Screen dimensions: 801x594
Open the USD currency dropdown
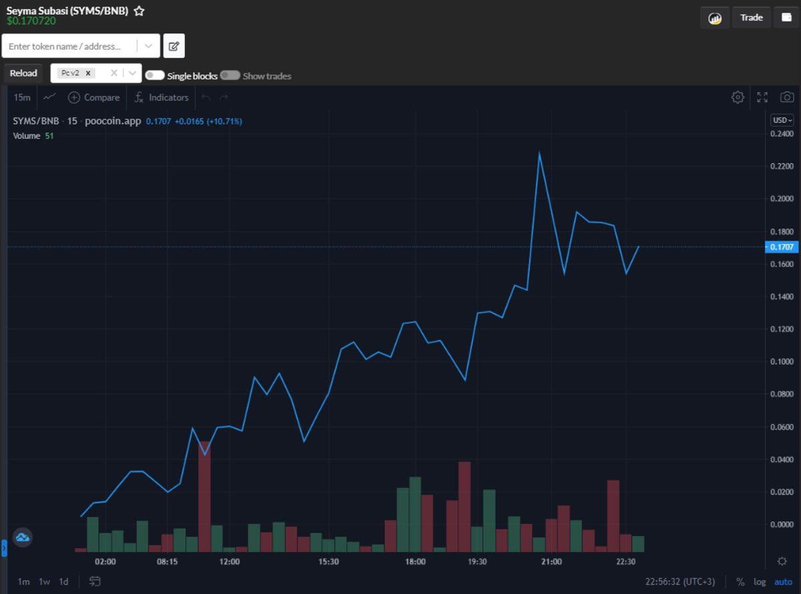(x=782, y=121)
